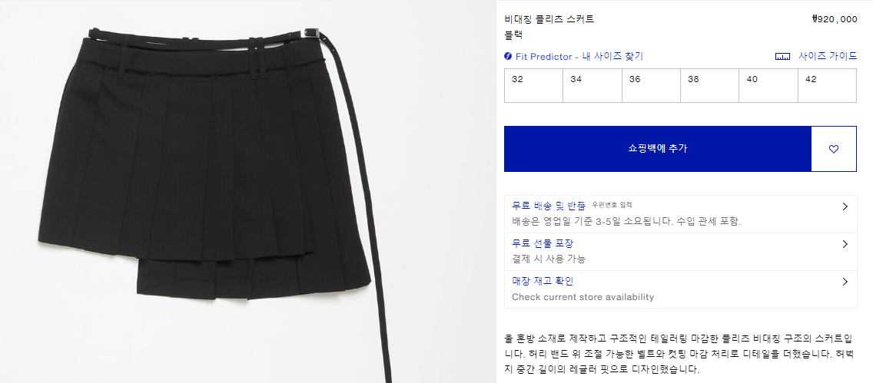Click the heart wishlist icon
Screen dimensions: 873x383
[834, 149]
